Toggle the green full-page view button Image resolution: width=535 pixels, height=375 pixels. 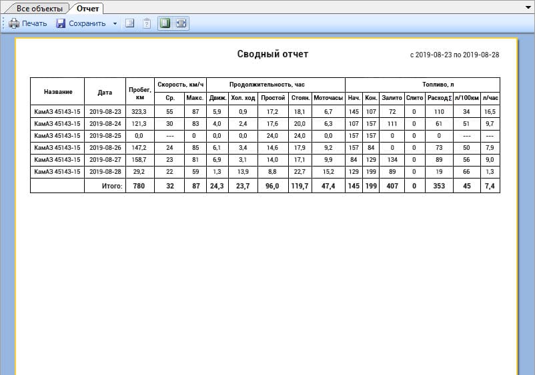tap(165, 23)
